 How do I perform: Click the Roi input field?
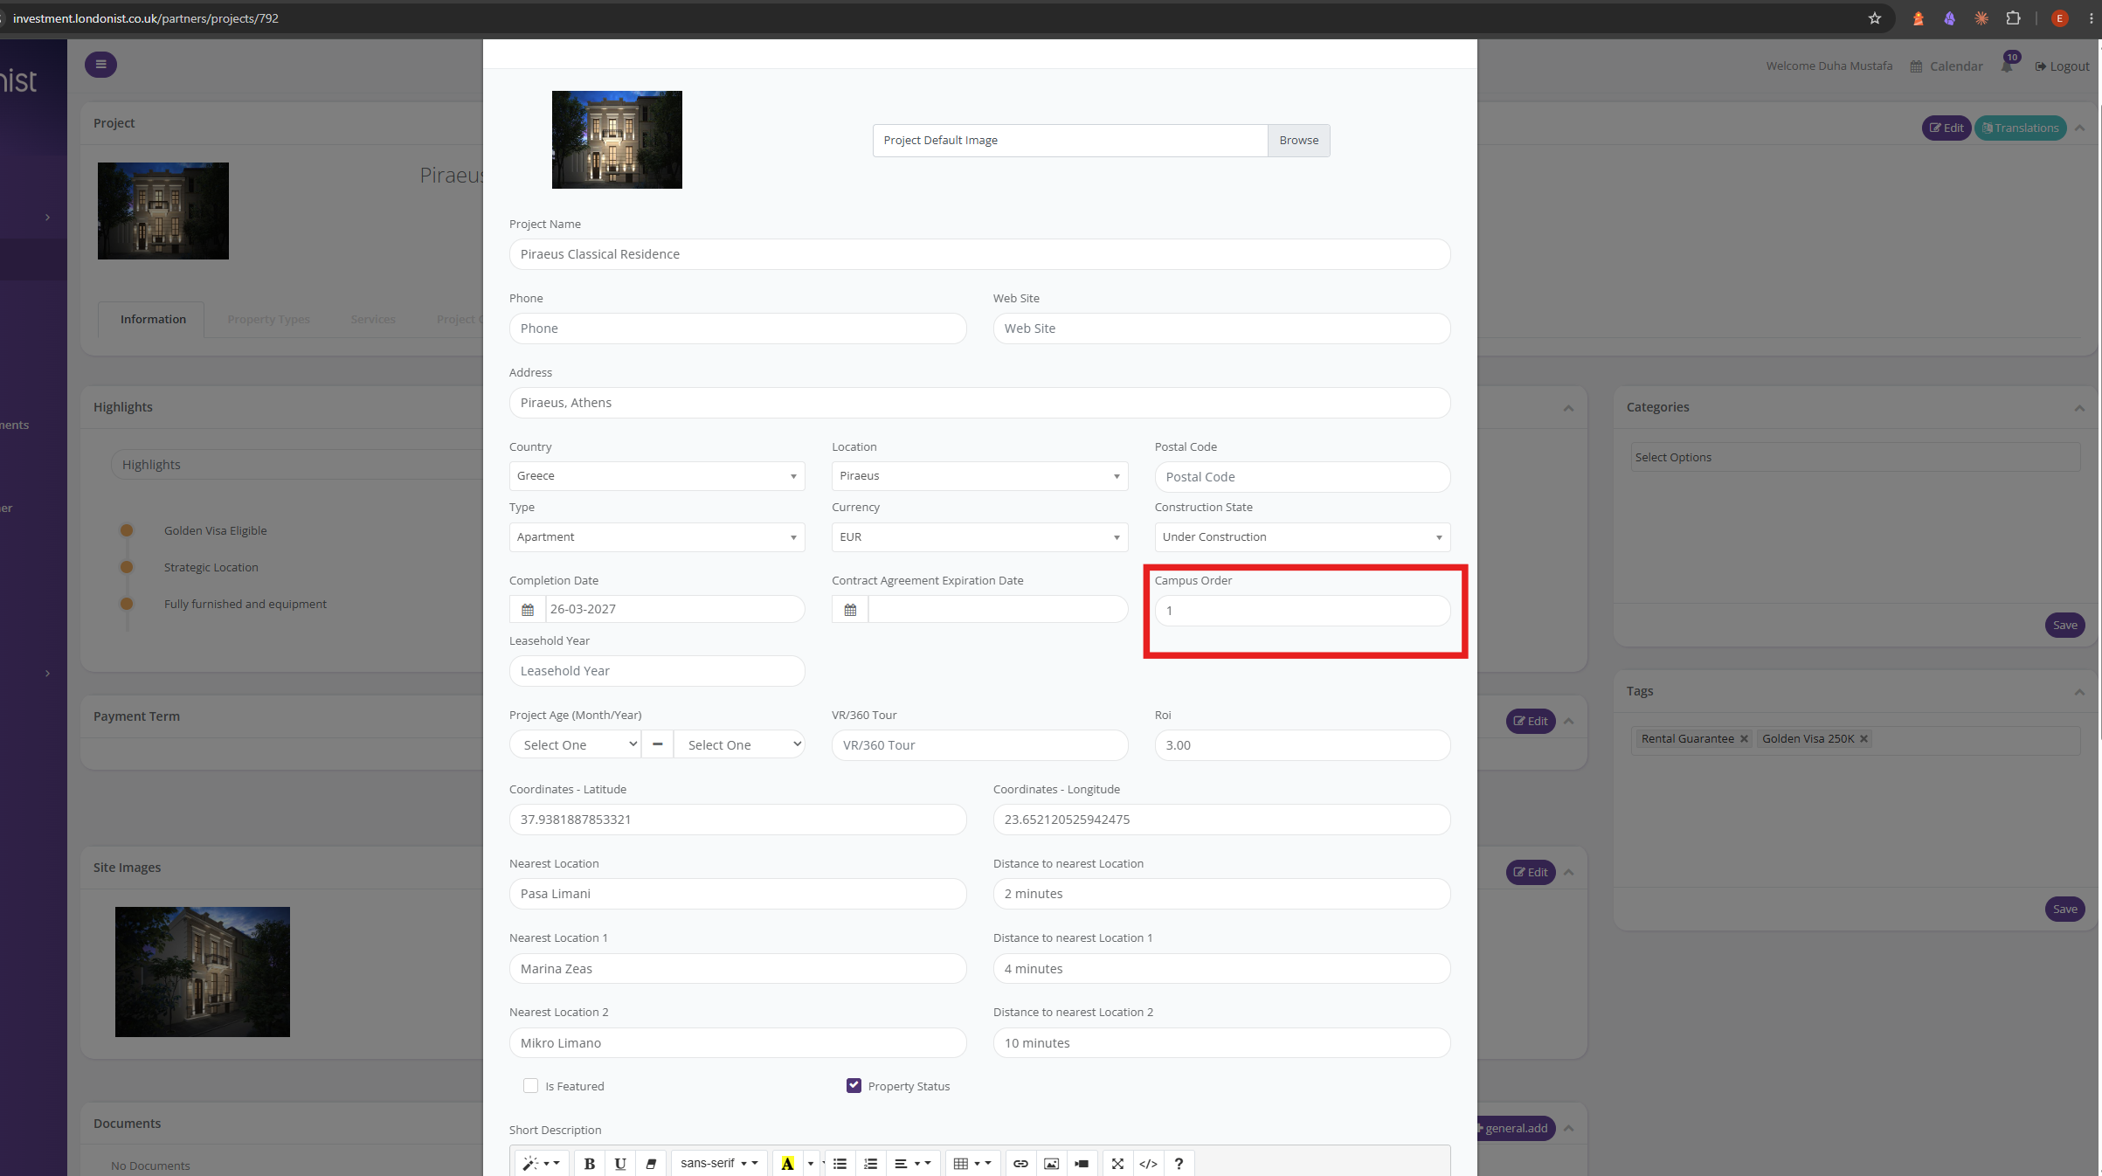point(1303,745)
